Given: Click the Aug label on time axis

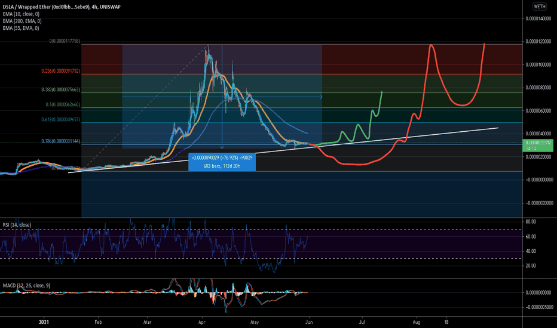Looking at the screenshot, I should click(x=417, y=322).
